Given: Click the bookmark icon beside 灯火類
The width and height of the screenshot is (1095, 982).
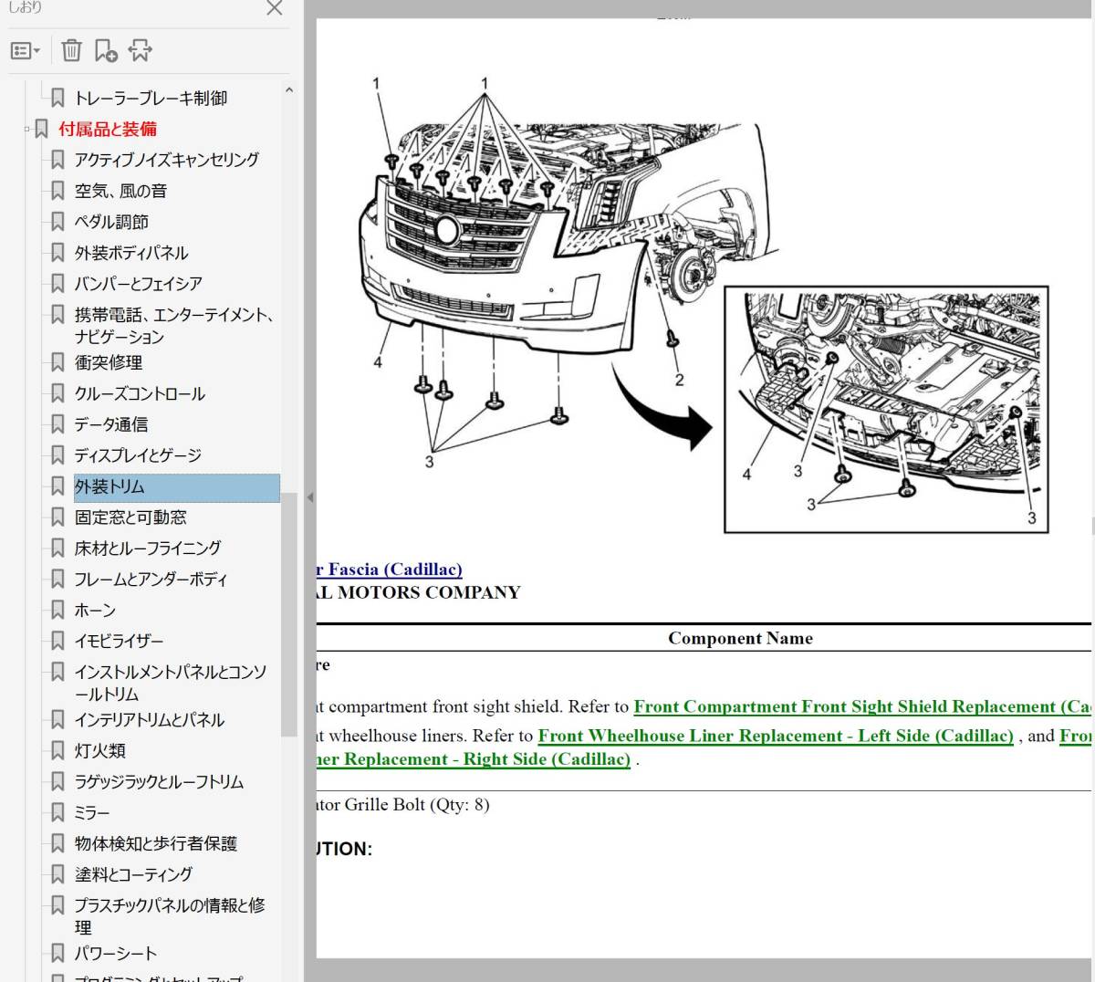Looking at the screenshot, I should (57, 750).
